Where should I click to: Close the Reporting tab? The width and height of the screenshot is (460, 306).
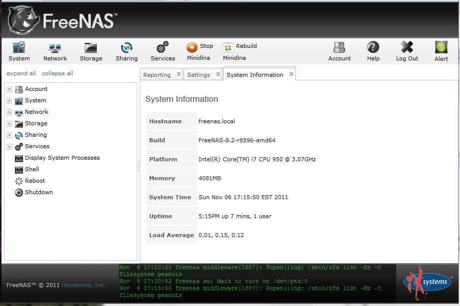[x=179, y=74]
